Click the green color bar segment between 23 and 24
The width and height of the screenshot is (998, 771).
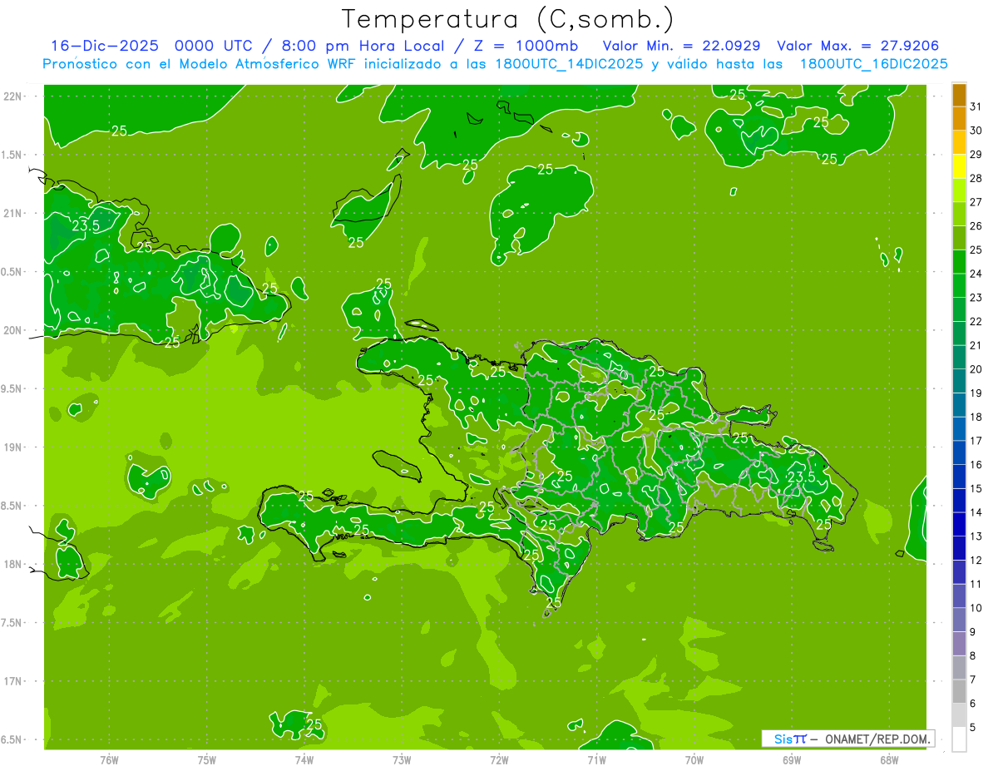959,286
